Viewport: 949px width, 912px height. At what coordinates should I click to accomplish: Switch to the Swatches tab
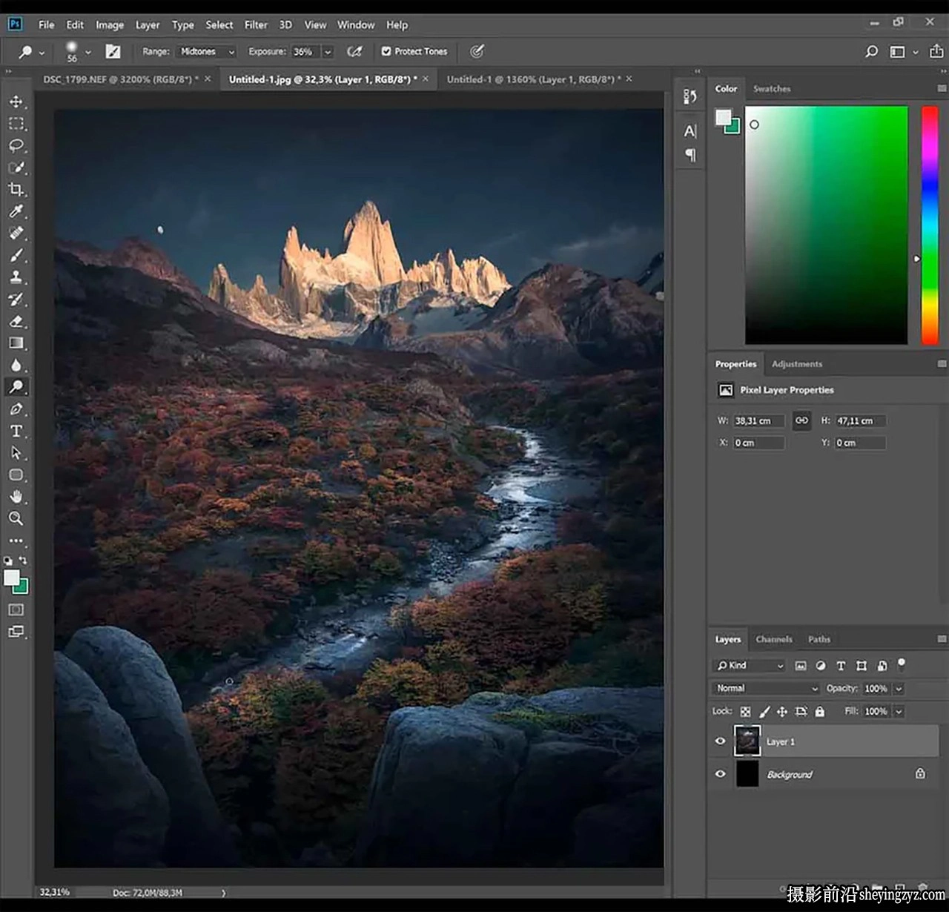[x=772, y=89]
